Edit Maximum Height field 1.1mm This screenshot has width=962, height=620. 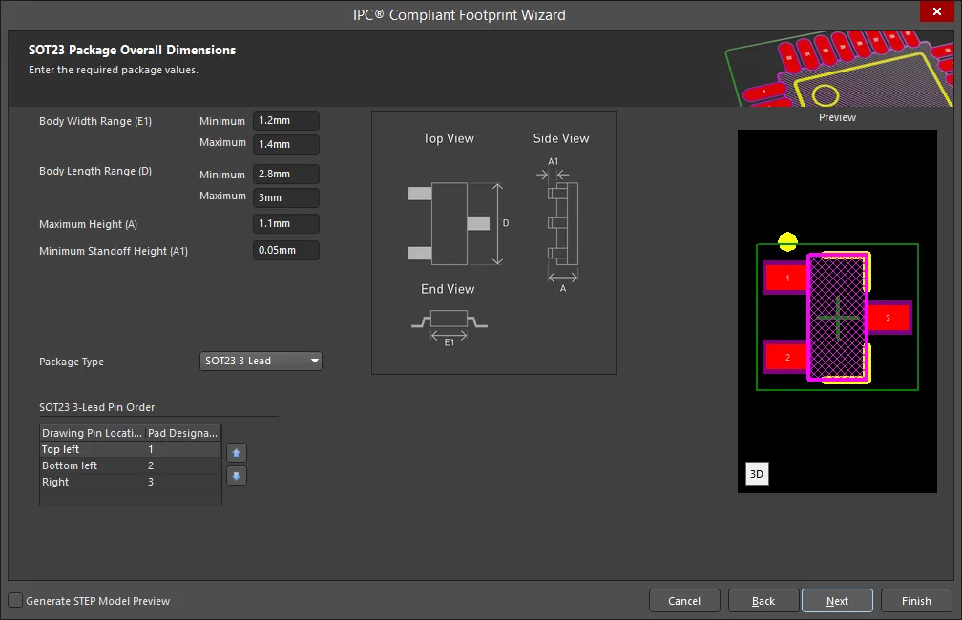pos(286,224)
